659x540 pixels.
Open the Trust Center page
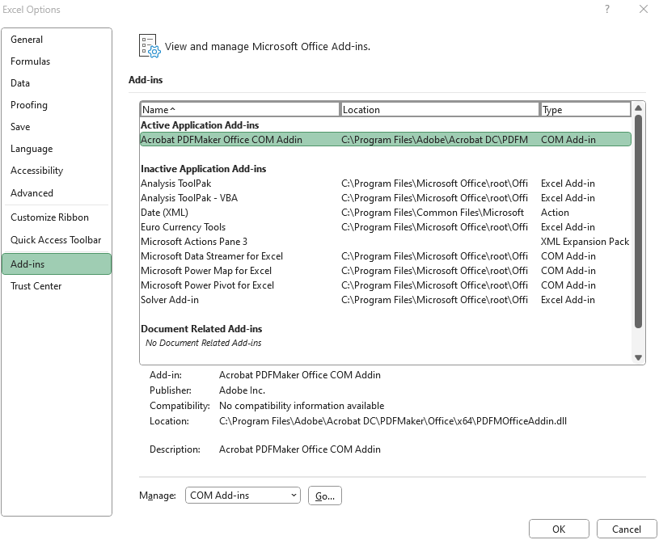57,286
